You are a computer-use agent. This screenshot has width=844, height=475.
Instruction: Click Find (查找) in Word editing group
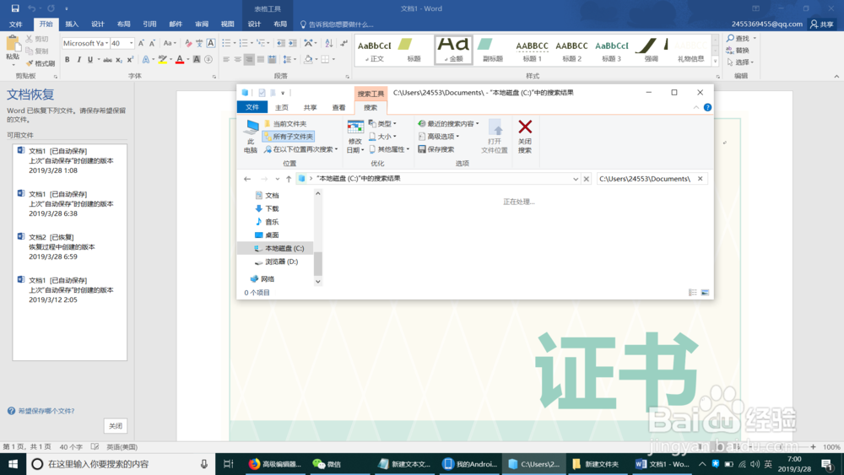pyautogui.click(x=738, y=38)
